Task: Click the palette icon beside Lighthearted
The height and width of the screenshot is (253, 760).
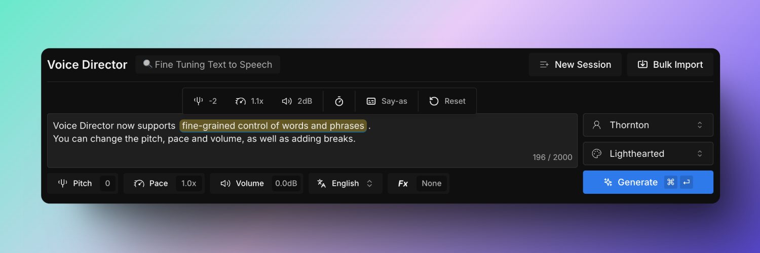Action: click(596, 153)
